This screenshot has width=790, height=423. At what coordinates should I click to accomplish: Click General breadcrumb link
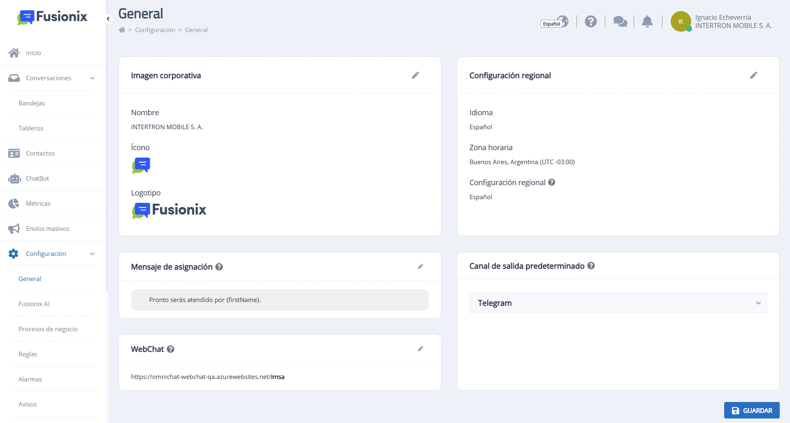(x=196, y=30)
